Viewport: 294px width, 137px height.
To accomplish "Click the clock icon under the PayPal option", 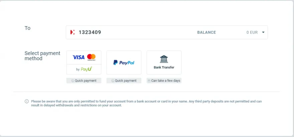I will click(x=113, y=81).
